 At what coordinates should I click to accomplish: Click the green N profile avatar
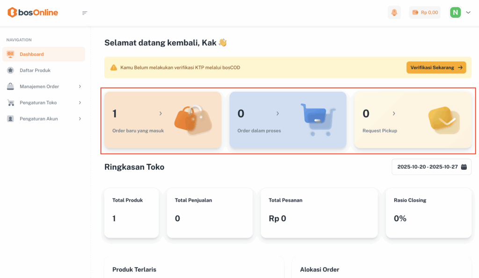(456, 13)
